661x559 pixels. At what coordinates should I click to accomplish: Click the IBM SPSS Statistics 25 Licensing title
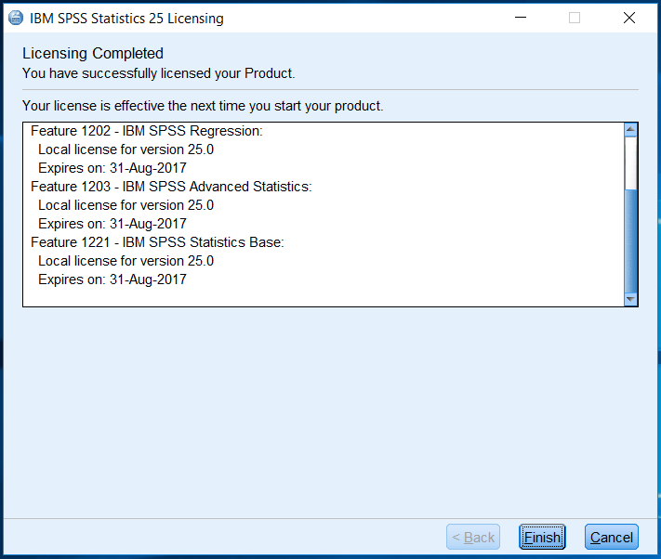click(126, 19)
